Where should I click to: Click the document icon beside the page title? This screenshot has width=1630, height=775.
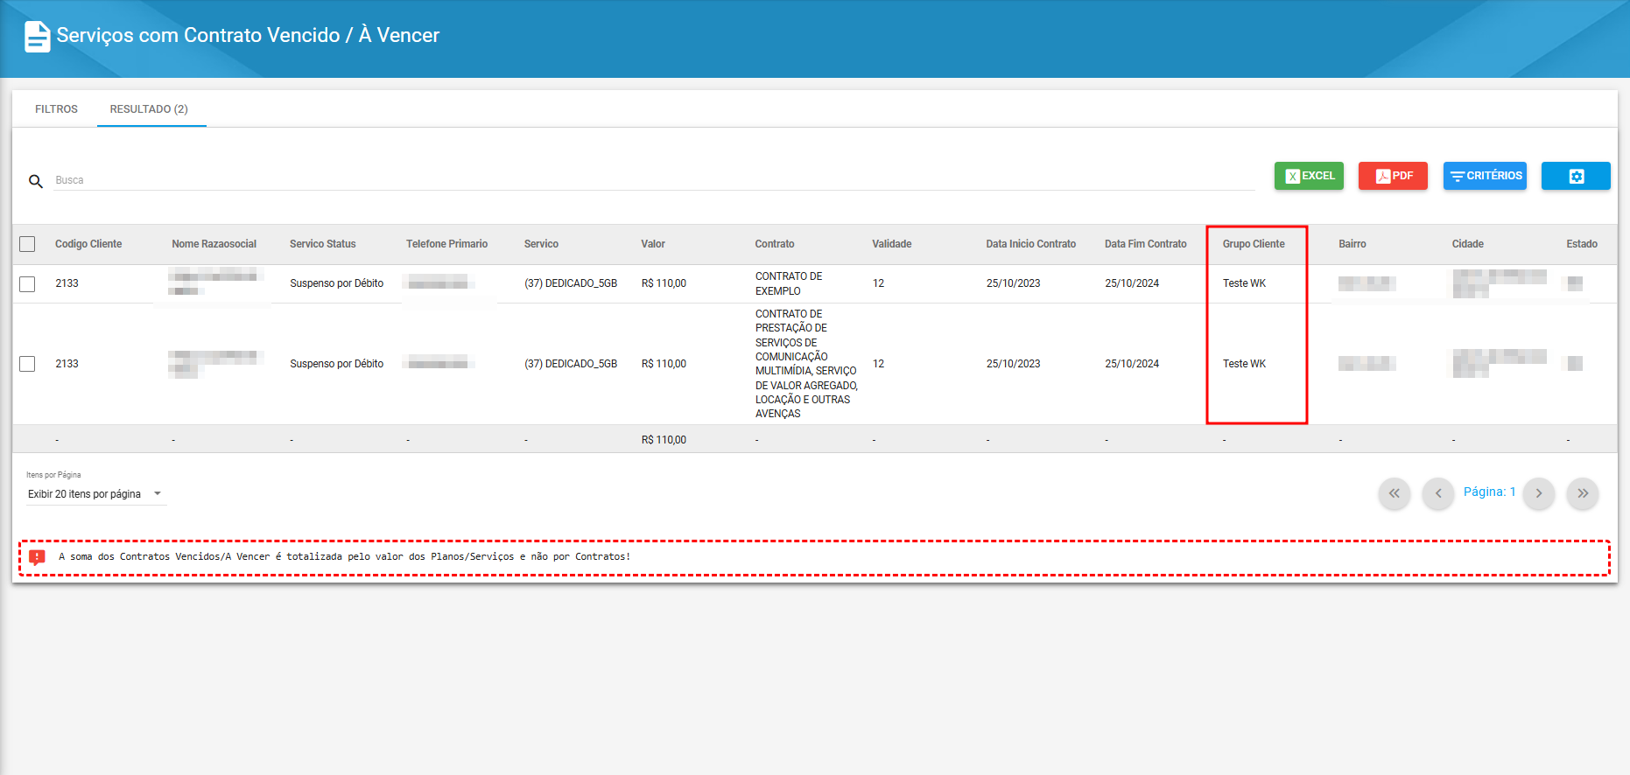point(37,37)
